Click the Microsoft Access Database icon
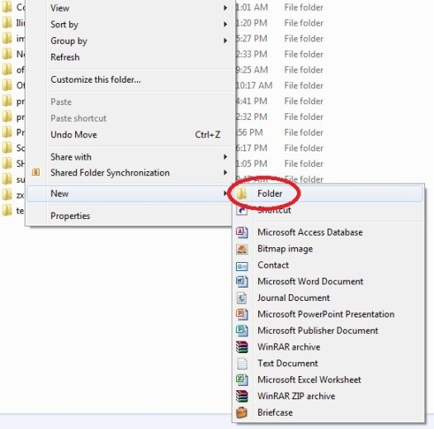Screen dimensions: 434x429 pyautogui.click(x=242, y=232)
